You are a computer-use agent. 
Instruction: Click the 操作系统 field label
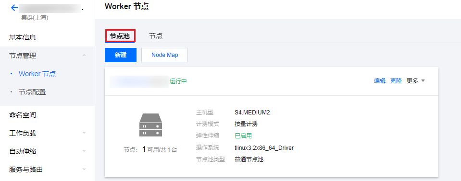(208, 148)
